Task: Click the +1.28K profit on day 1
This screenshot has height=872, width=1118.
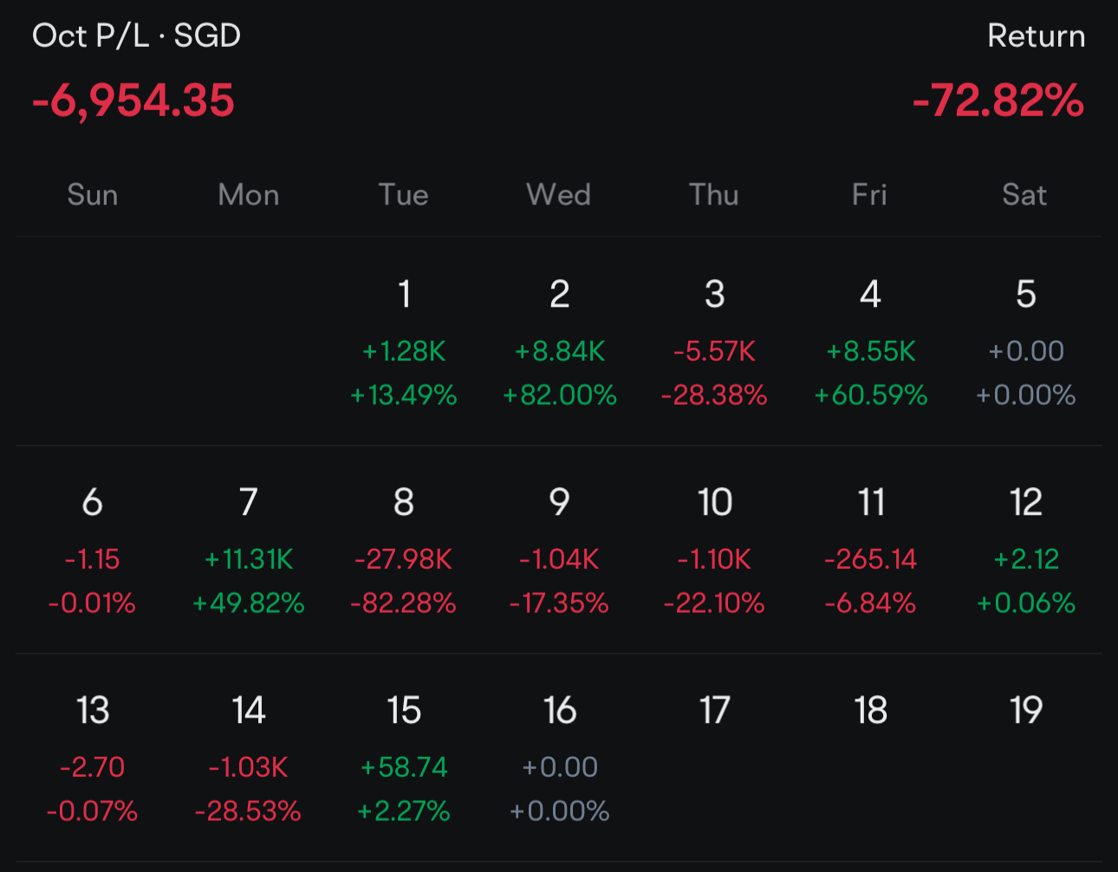Action: (404, 351)
